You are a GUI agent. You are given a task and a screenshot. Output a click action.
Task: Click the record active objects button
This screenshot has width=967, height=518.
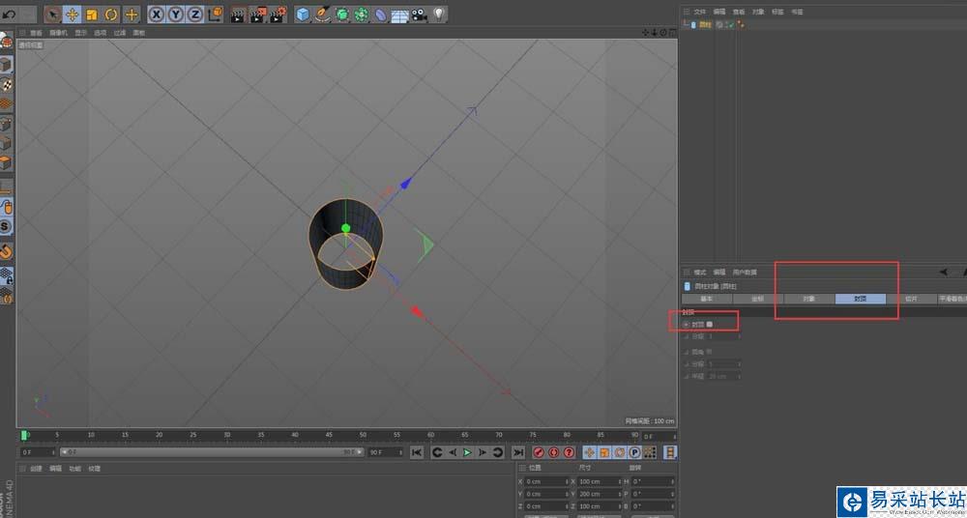[x=539, y=452]
